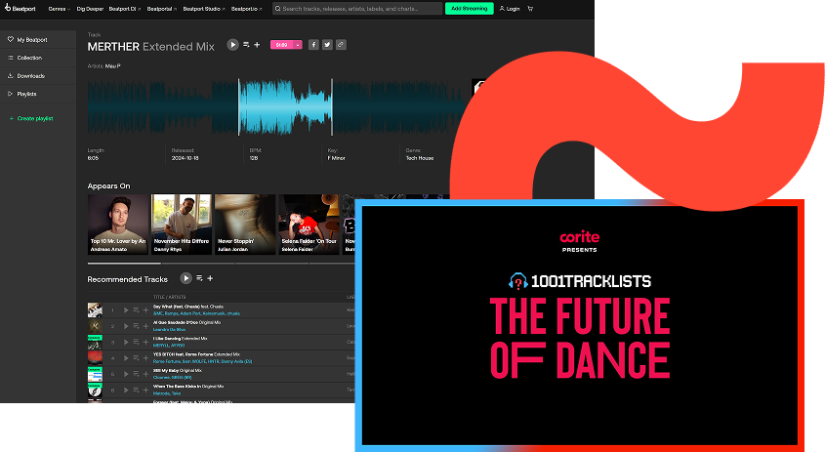Add I Like Dancing to playlist
Screen dimensions: 825x452
point(145,342)
